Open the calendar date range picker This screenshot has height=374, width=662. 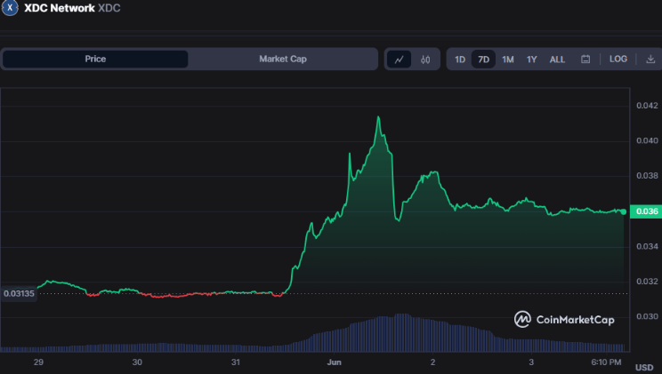click(x=585, y=59)
